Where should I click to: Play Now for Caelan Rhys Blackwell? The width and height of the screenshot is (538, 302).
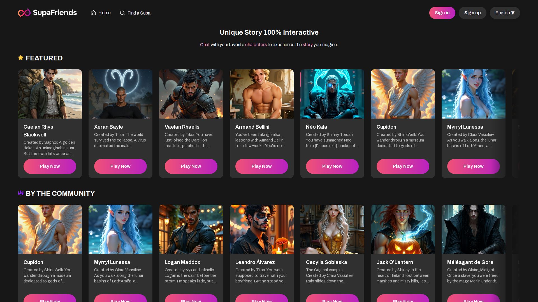tap(50, 166)
